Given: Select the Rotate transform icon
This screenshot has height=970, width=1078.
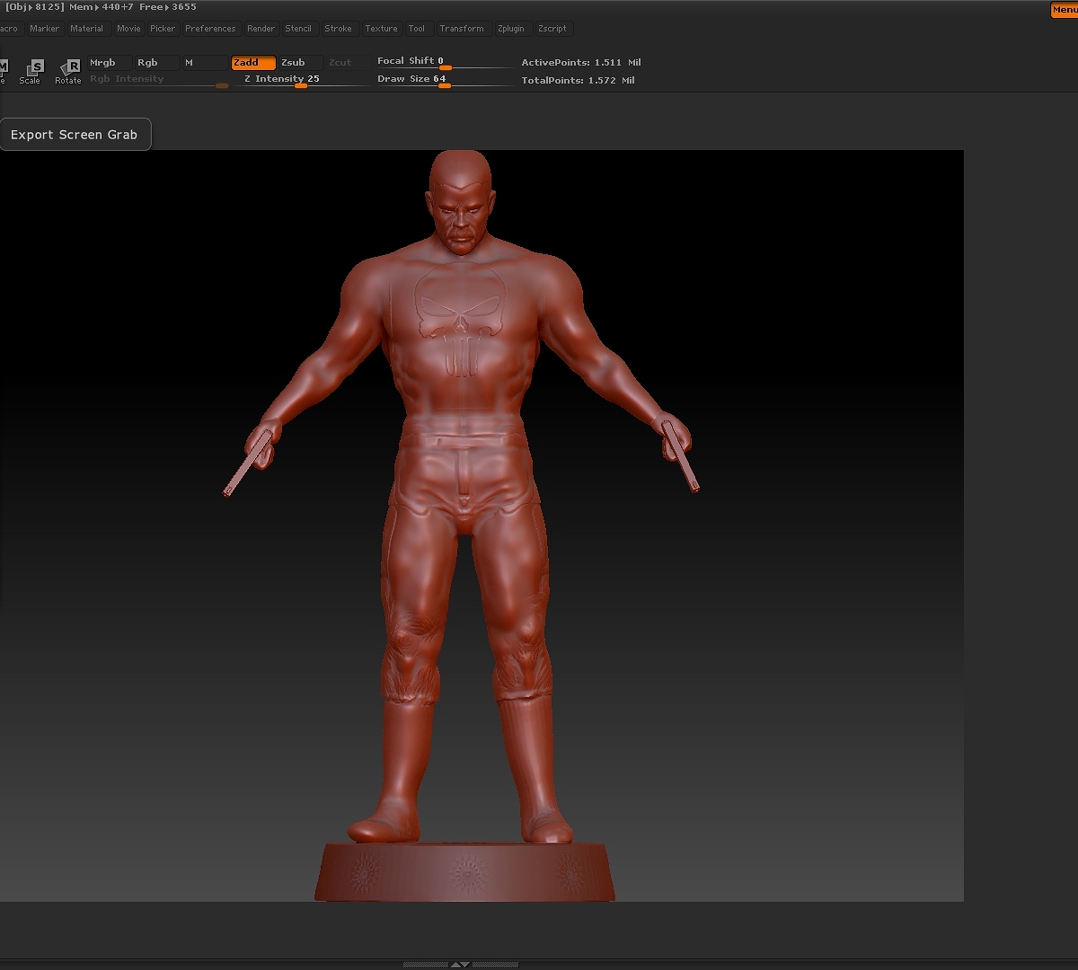Looking at the screenshot, I should [69, 71].
